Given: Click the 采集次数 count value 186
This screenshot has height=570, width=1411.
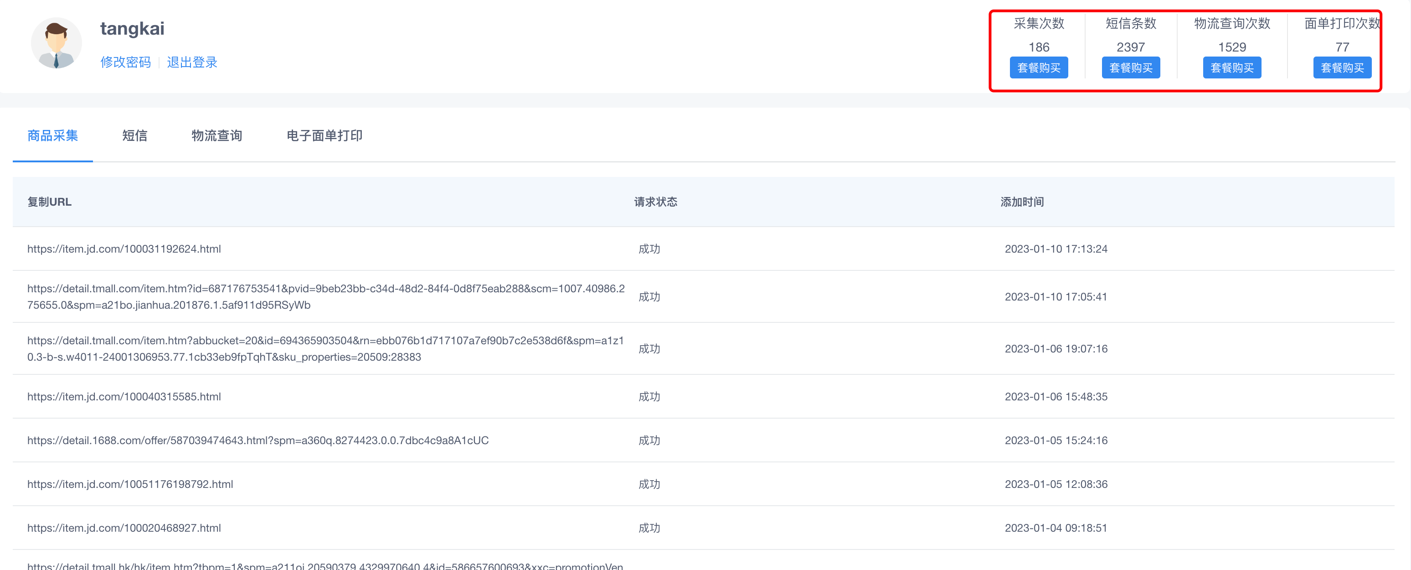Looking at the screenshot, I should point(1039,47).
